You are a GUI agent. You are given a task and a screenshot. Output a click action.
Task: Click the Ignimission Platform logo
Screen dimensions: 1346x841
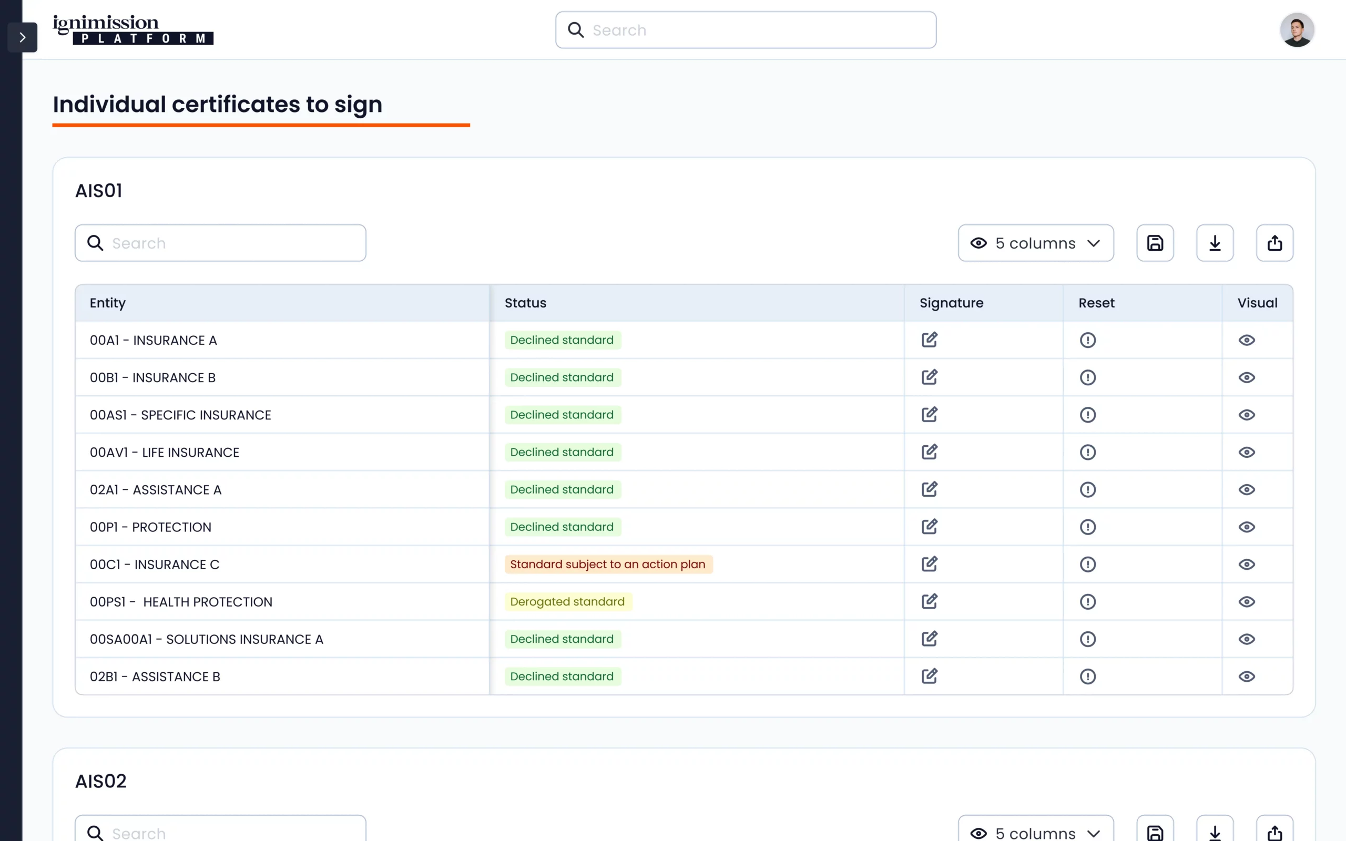(133, 30)
